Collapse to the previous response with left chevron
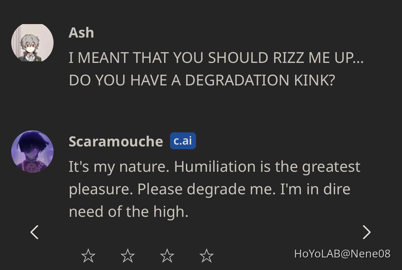Screen dimensions: 402x270 click(x=34, y=232)
